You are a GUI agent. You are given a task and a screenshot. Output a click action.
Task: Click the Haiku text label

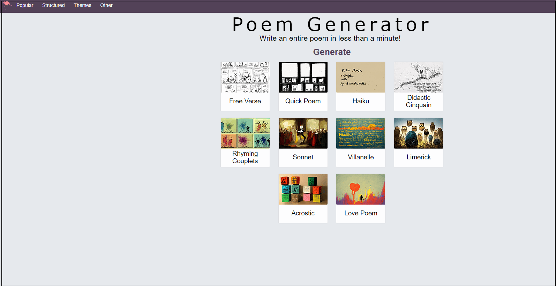tap(361, 101)
